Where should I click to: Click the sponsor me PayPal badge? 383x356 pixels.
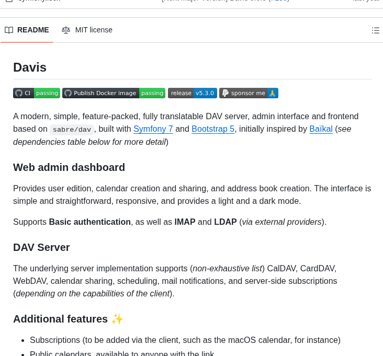pos(249,93)
